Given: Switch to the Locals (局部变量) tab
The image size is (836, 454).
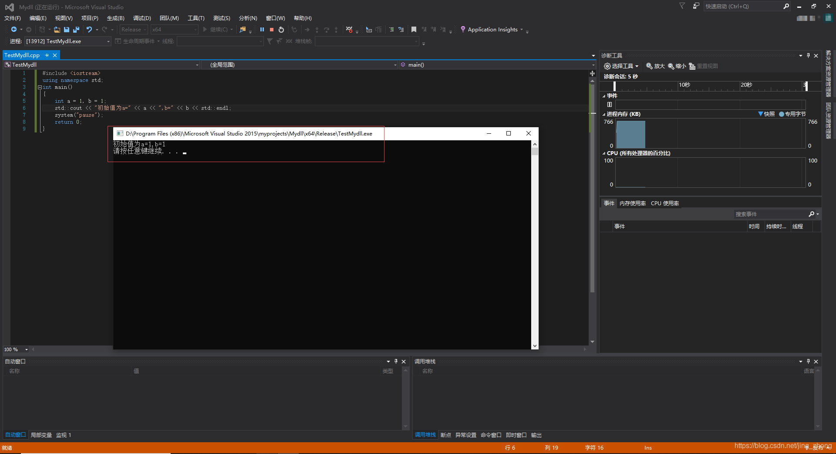Looking at the screenshot, I should pyautogui.click(x=41, y=435).
